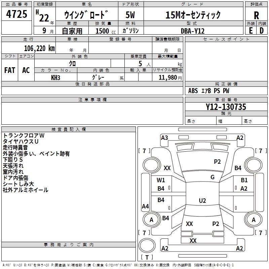Select the color code KH3
Screen dimensions: 269x269
point(55,77)
